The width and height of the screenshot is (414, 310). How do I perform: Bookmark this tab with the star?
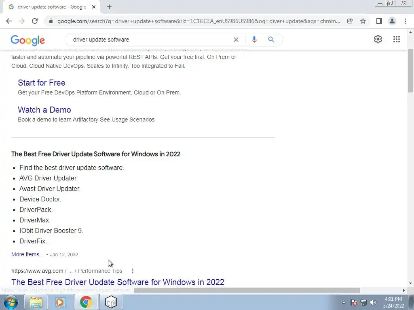coord(363,21)
